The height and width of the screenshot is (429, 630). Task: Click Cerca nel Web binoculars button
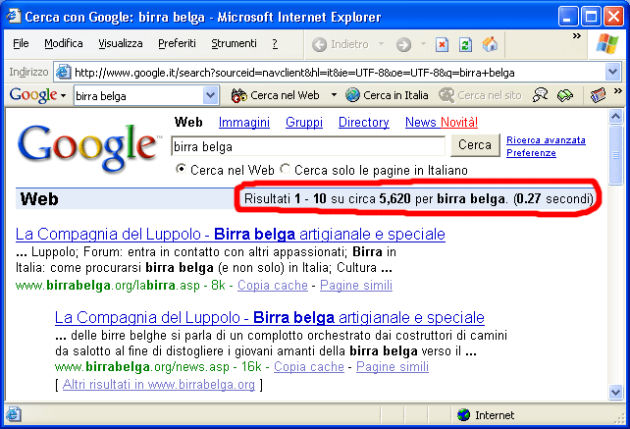(275, 95)
